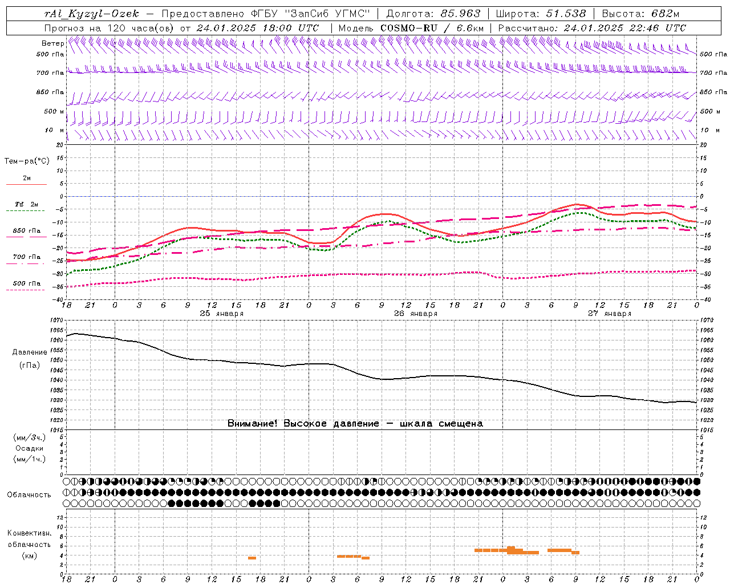Click the 'Долгота: 85.963' longitude value
730x584 pixels.
[x=433, y=14]
